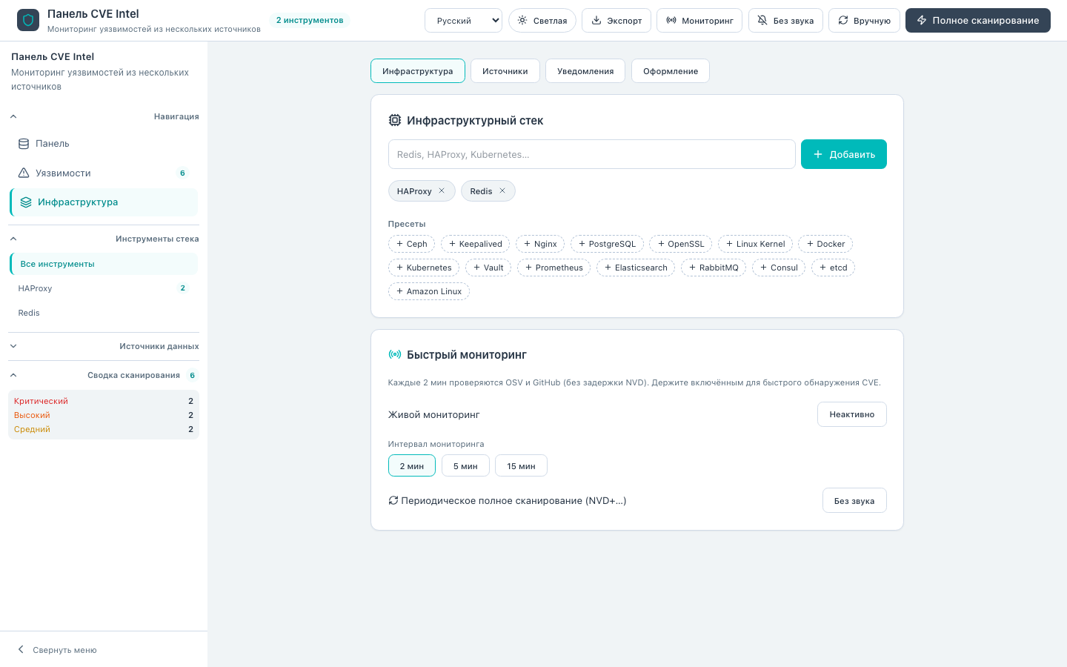1067x667 pixels.
Task: Open Уязвимости in sidebar navigation
Action: [x=104, y=173]
